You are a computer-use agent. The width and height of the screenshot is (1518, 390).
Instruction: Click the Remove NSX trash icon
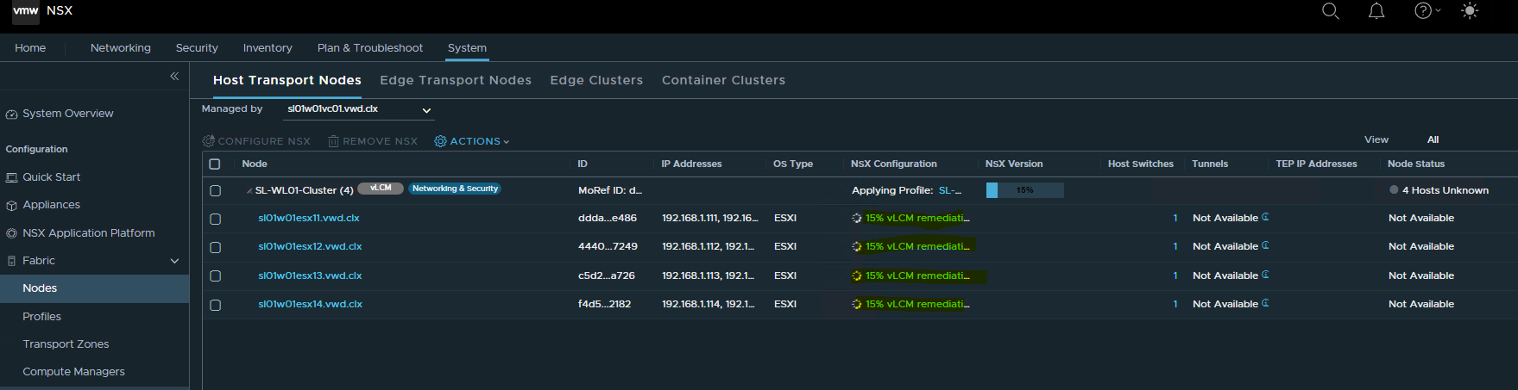(333, 141)
